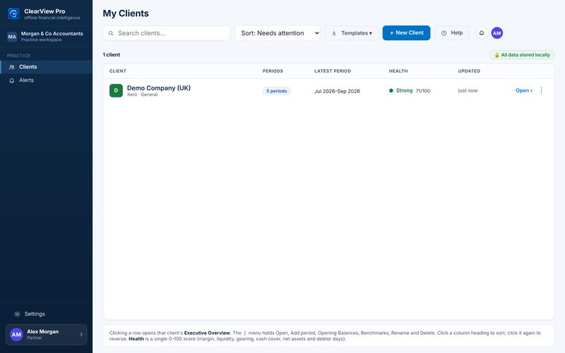
Task: Focus the Search clients field
Action: [167, 33]
